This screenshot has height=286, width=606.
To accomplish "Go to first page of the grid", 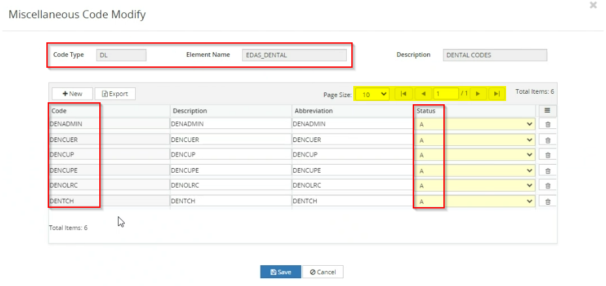I will 404,94.
